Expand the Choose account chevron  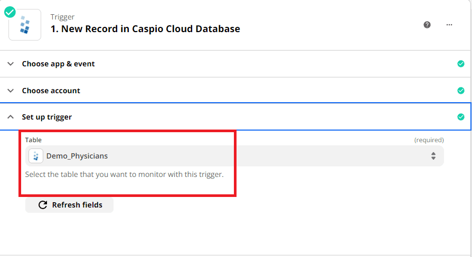[11, 91]
